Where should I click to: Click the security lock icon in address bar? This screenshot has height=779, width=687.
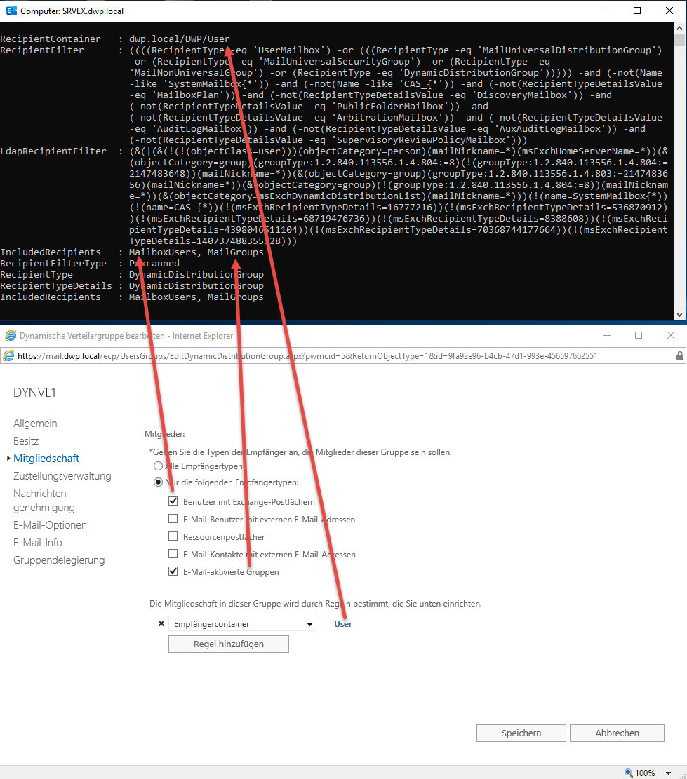(679, 356)
